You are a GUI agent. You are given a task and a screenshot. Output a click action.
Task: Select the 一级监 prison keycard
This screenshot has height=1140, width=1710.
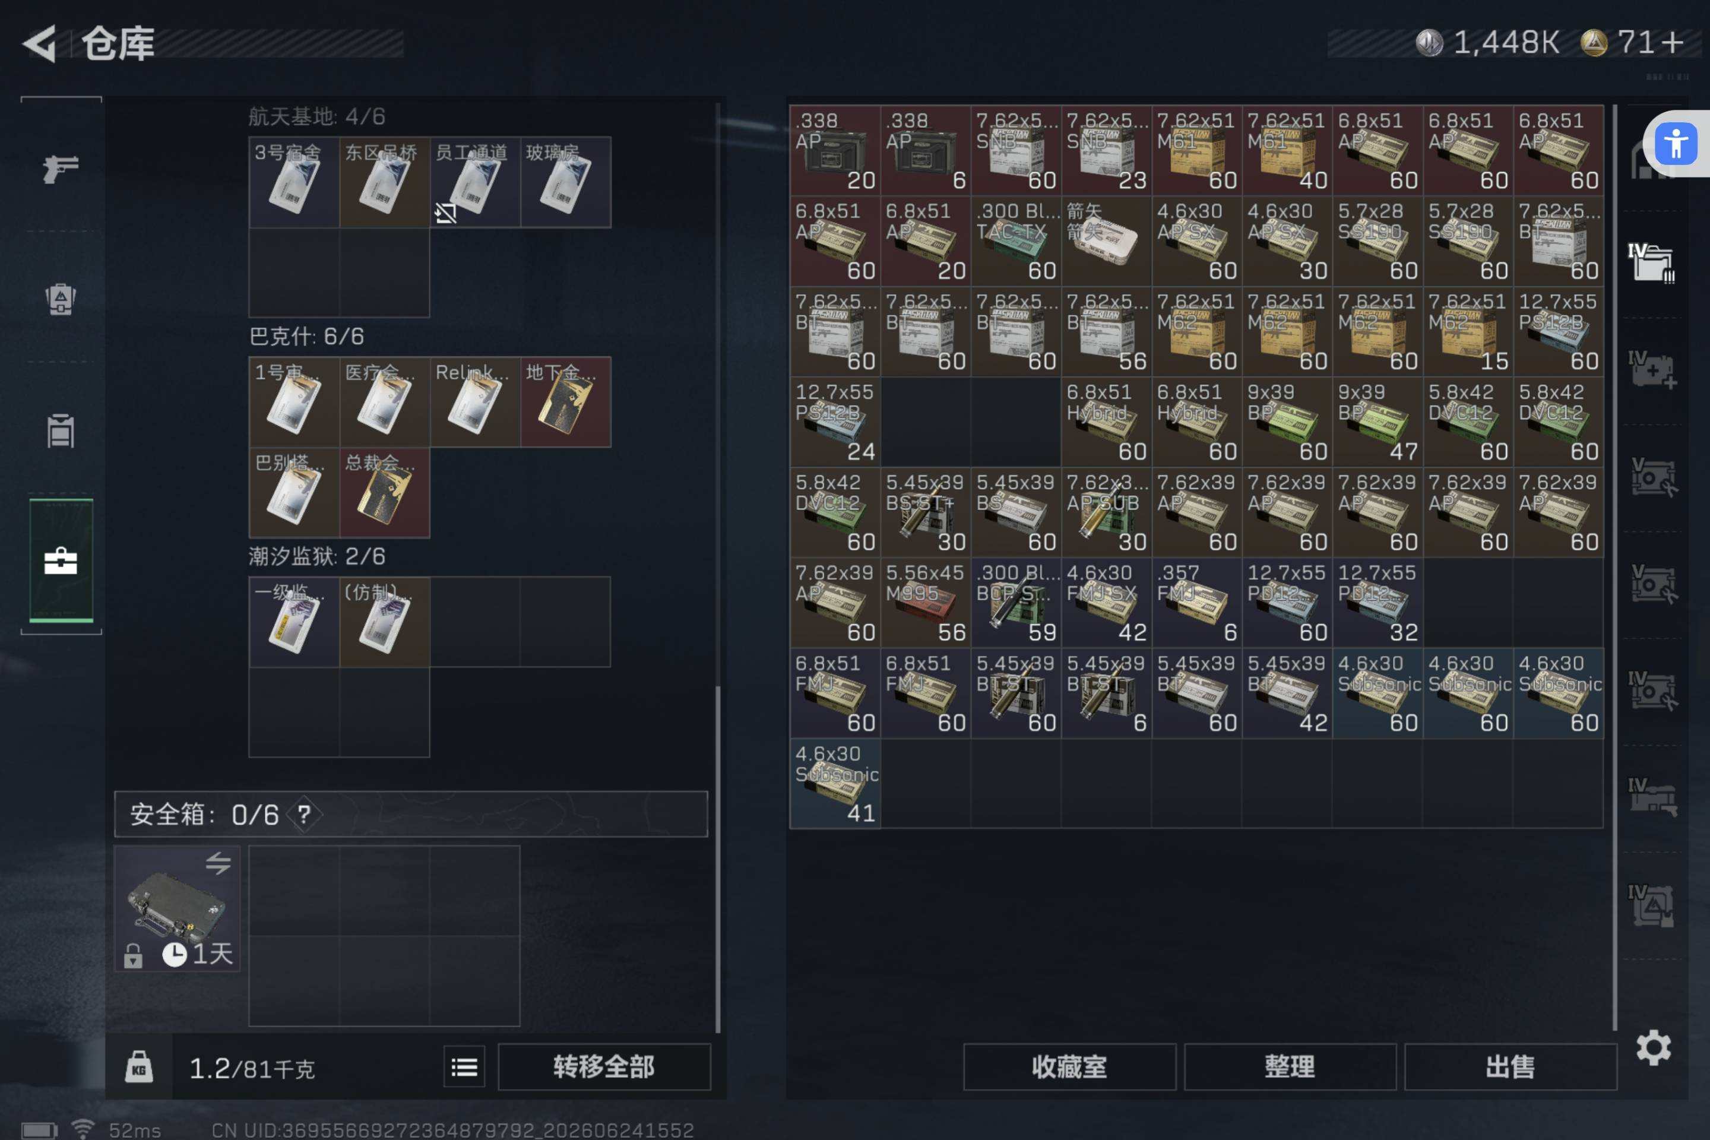[294, 622]
